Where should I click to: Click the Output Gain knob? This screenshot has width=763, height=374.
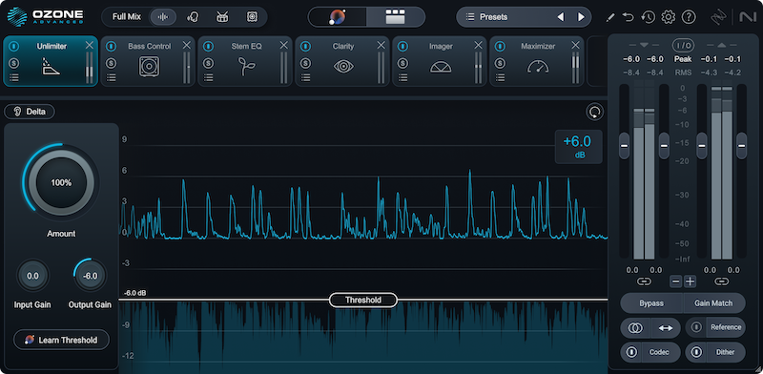click(90, 276)
